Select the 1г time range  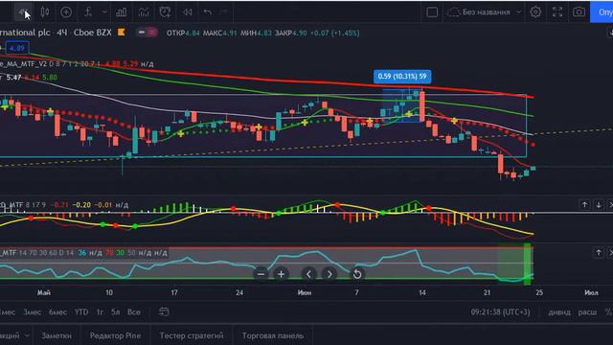point(100,312)
